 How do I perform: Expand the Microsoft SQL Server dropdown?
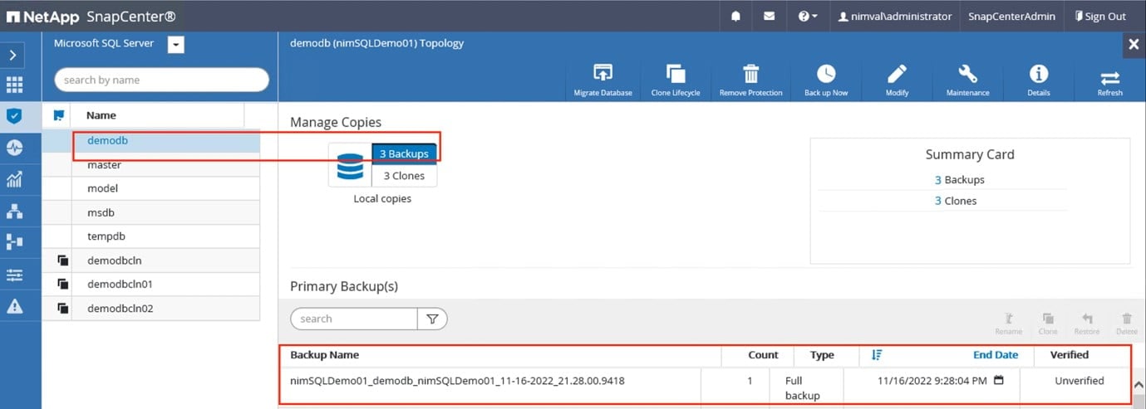click(175, 45)
